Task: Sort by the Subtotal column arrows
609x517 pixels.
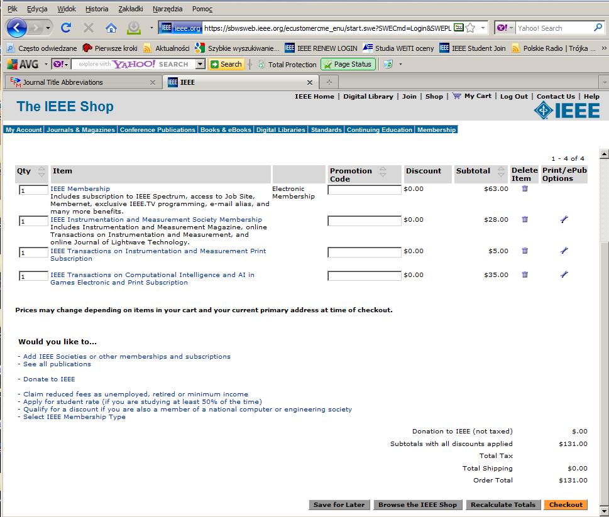Action: [x=501, y=171]
